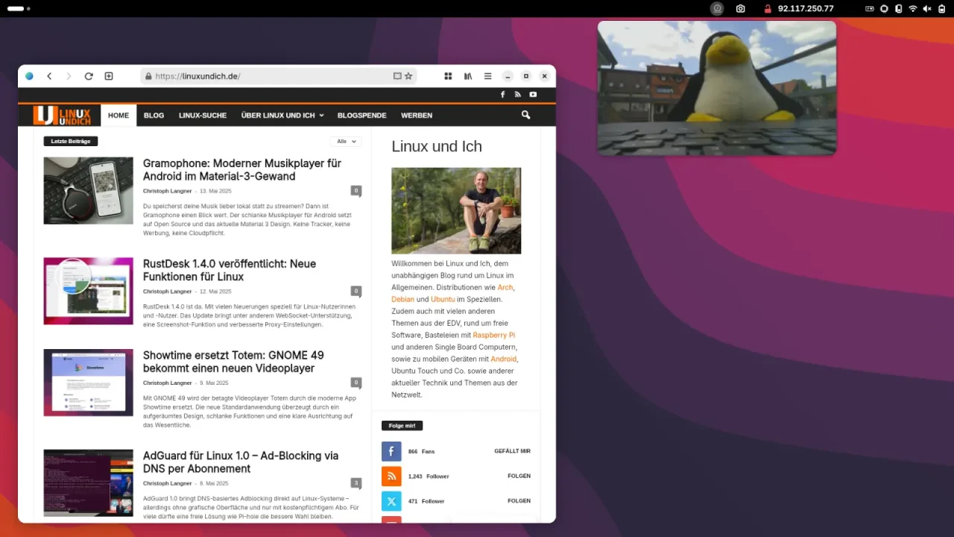Reload the page in the browser

(x=89, y=76)
